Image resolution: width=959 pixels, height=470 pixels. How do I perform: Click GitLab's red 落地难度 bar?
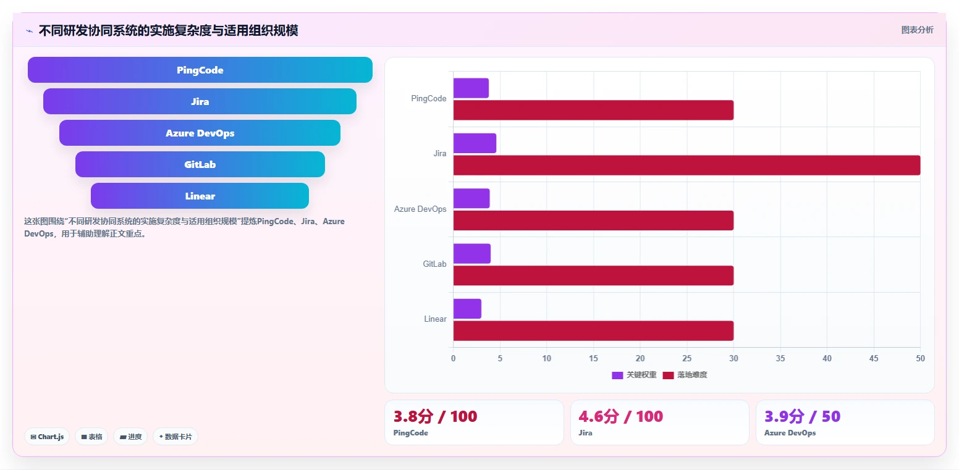coord(593,275)
